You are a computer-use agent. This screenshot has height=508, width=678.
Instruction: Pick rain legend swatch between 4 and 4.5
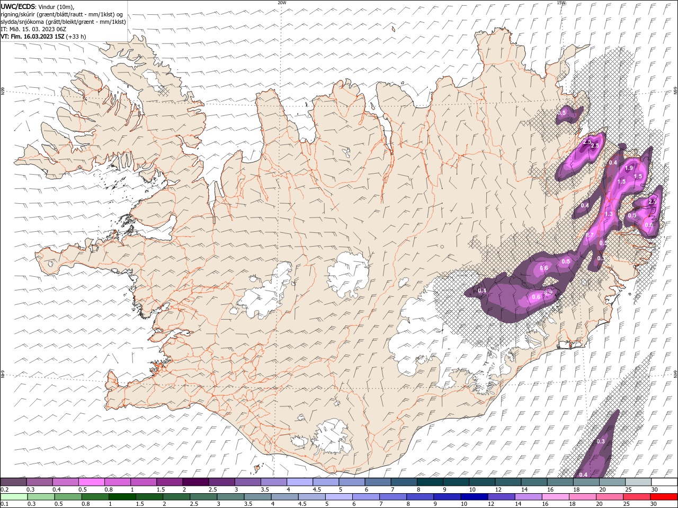click(x=284, y=497)
